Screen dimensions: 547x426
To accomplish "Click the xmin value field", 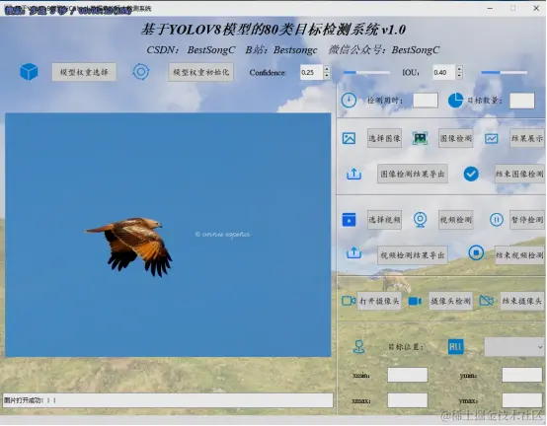I will tap(408, 375).
